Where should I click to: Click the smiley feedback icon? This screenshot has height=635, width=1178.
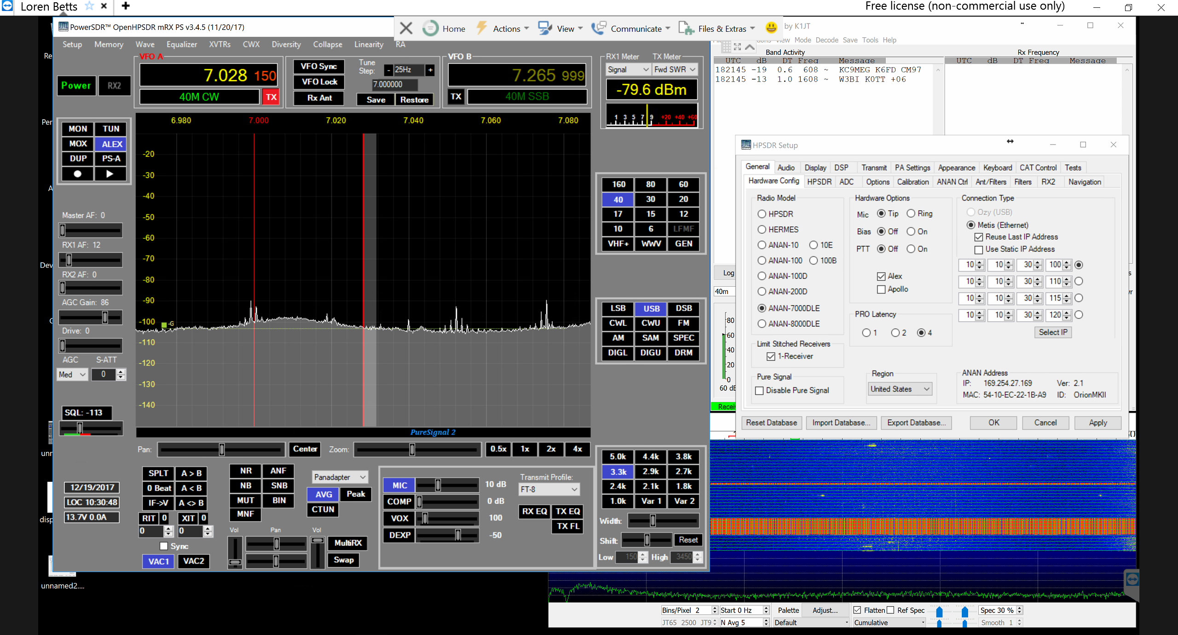click(x=771, y=28)
